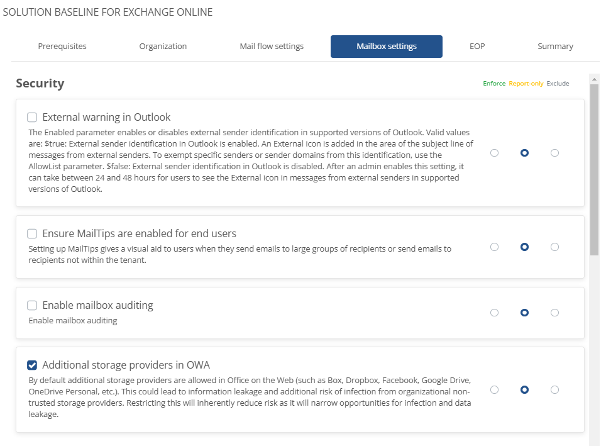The width and height of the screenshot is (606, 446).
Task: Select Report-only for the MailTips setting
Action: point(524,247)
